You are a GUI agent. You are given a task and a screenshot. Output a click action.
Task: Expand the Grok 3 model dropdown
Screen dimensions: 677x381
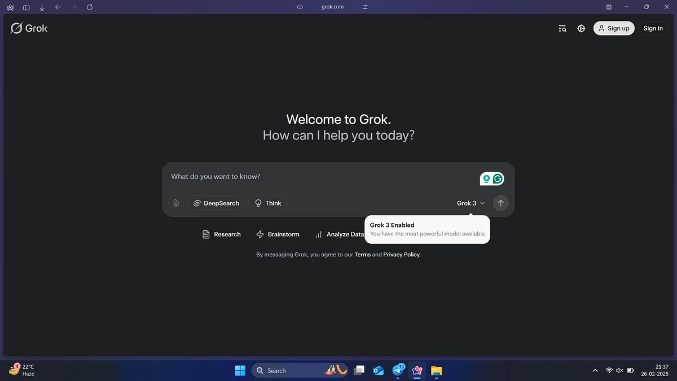(x=471, y=203)
